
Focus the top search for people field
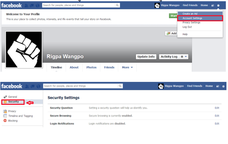point(78,5)
